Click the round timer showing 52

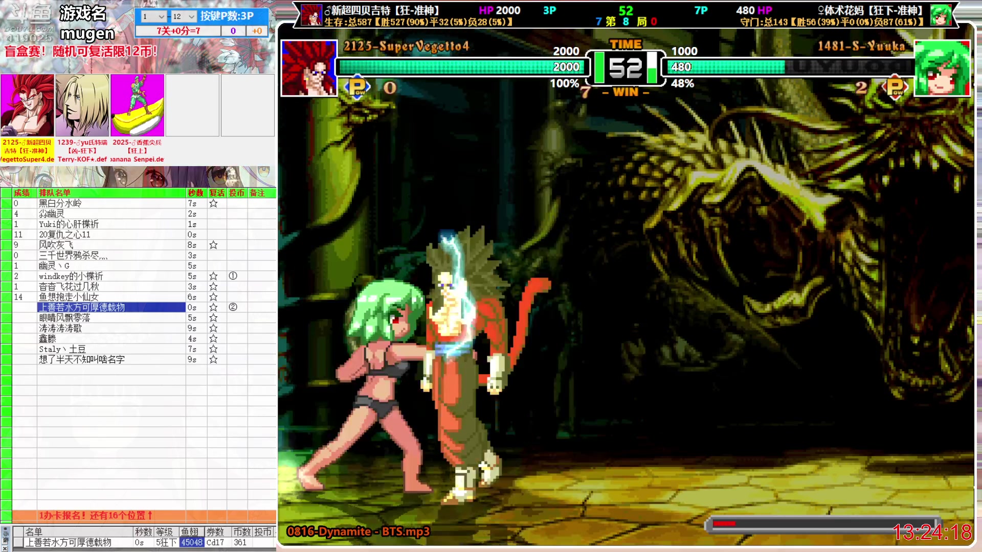(x=625, y=68)
